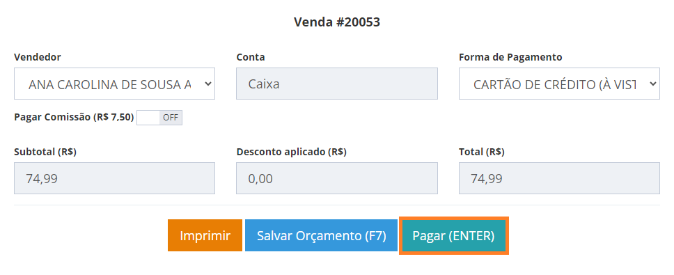Image resolution: width=674 pixels, height=275 pixels.
Task: Click the Pagar (ENTER) button
Action: coord(454,235)
